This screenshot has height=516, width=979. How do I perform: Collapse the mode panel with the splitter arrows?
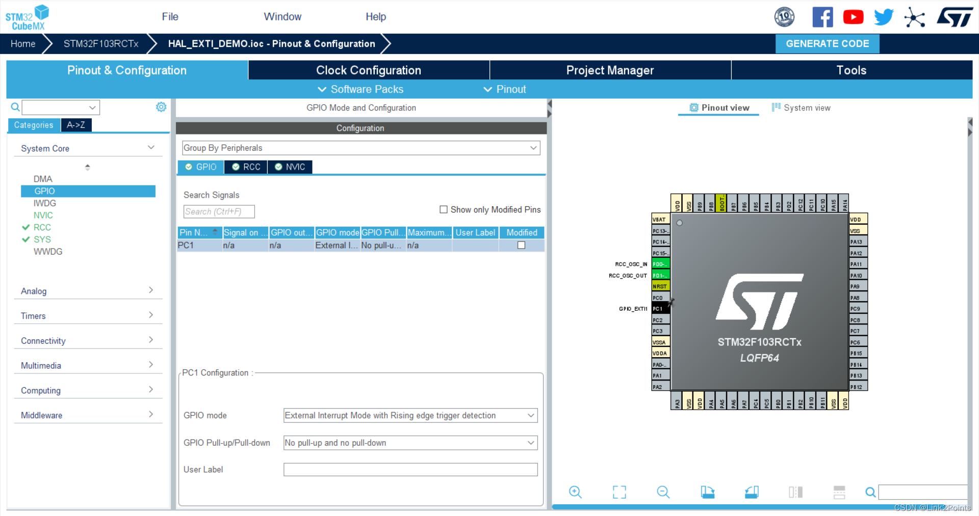pyautogui.click(x=549, y=108)
